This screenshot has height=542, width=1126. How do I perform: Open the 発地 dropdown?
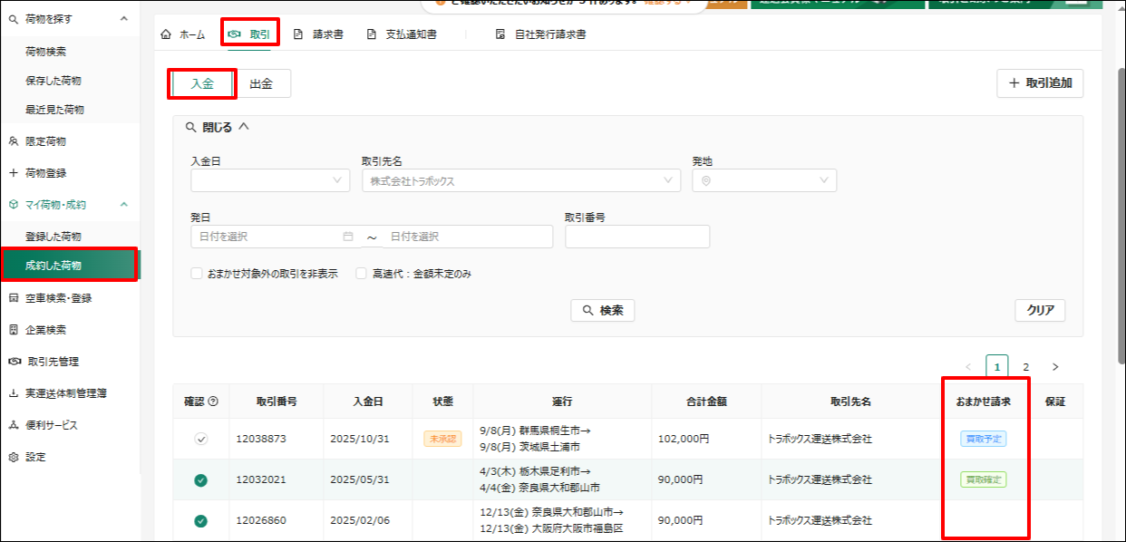[x=764, y=180]
